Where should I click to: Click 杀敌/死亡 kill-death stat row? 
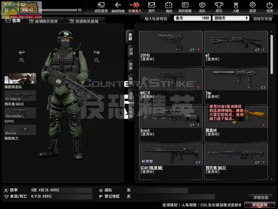click(48, 196)
